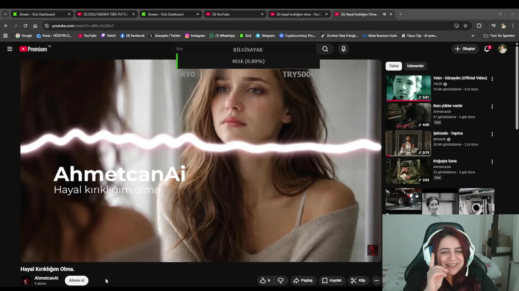
Task: Open Koğuşta Sana video thumbnail
Action: tap(408, 171)
